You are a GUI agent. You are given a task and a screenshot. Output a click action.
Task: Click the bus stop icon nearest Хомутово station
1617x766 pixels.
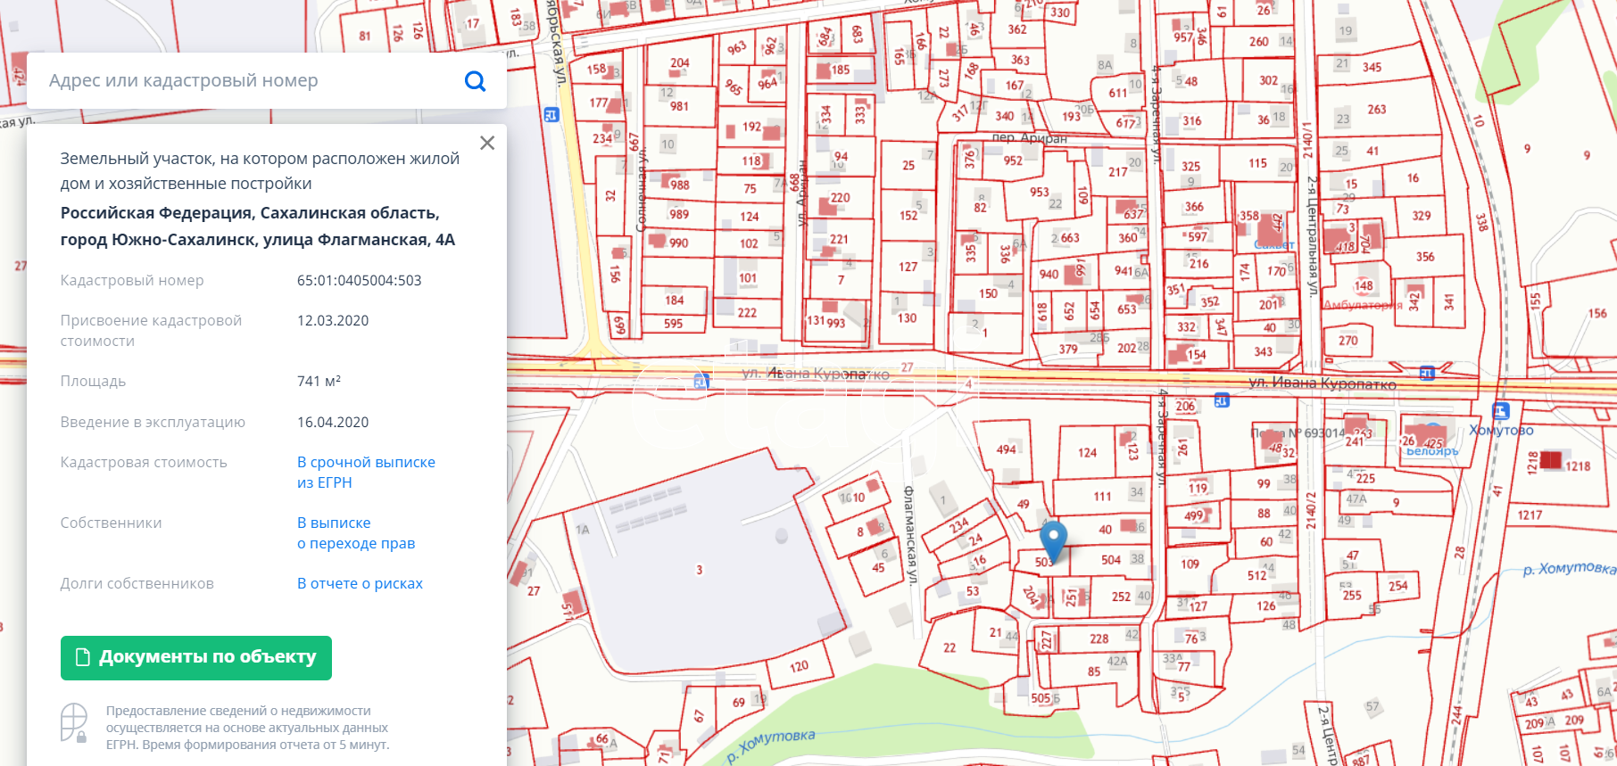pyautogui.click(x=1427, y=374)
